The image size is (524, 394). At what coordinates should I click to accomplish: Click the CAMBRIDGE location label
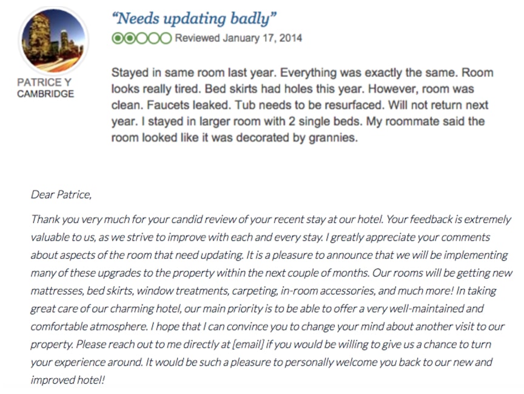pos(45,94)
